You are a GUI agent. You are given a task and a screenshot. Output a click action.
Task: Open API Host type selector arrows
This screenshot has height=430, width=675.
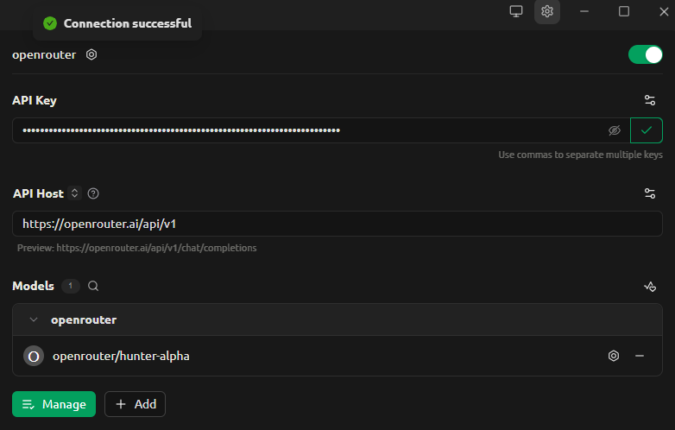pos(74,193)
